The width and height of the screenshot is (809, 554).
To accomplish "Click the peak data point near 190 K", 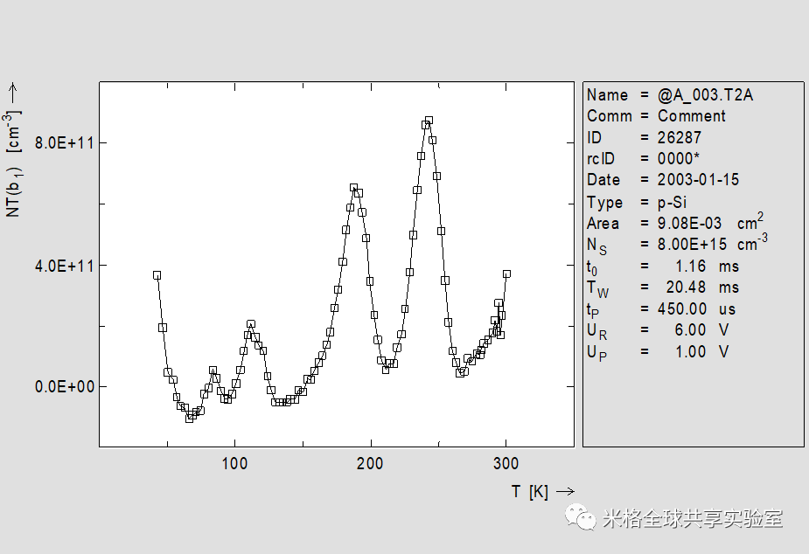I will point(353,188).
